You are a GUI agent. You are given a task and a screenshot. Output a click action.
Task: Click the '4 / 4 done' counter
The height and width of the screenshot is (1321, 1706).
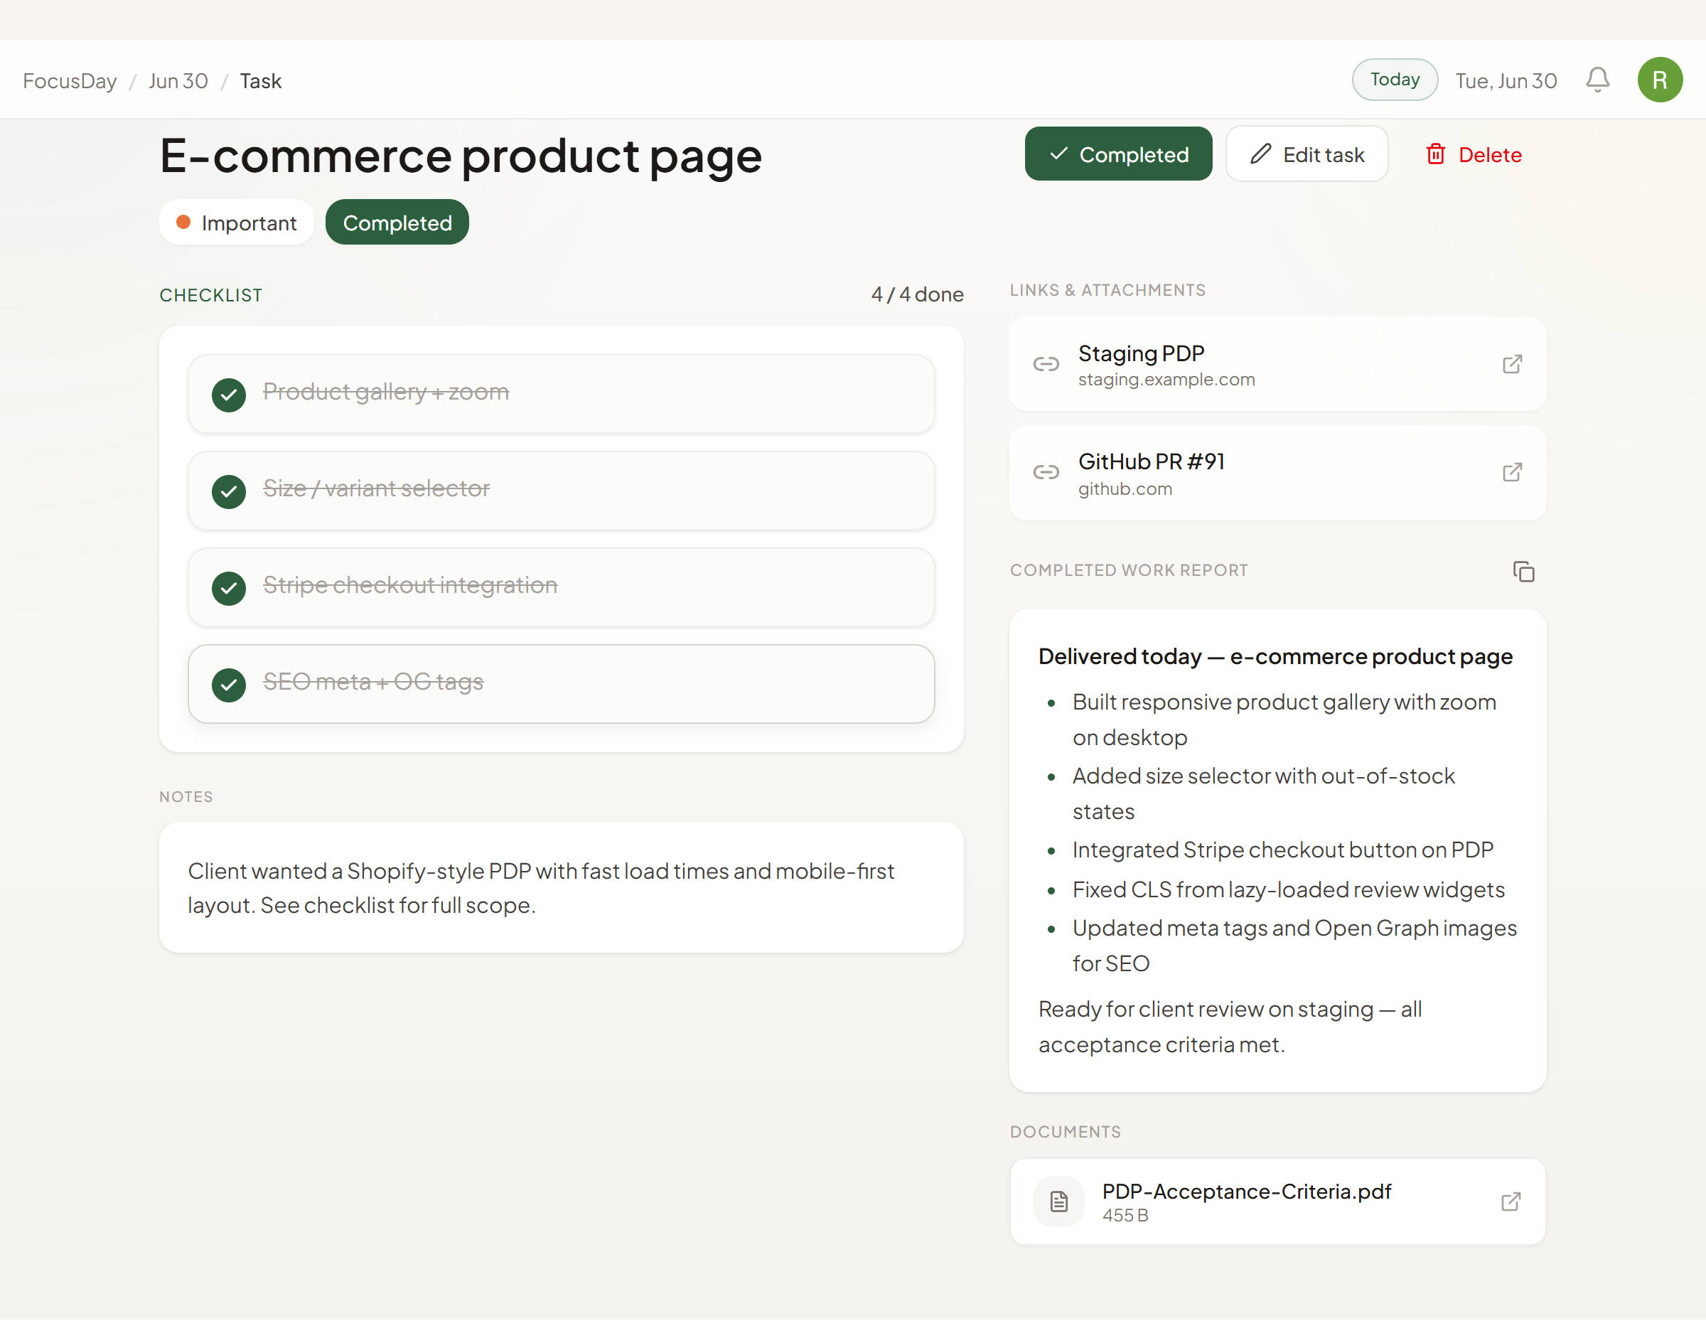click(917, 294)
